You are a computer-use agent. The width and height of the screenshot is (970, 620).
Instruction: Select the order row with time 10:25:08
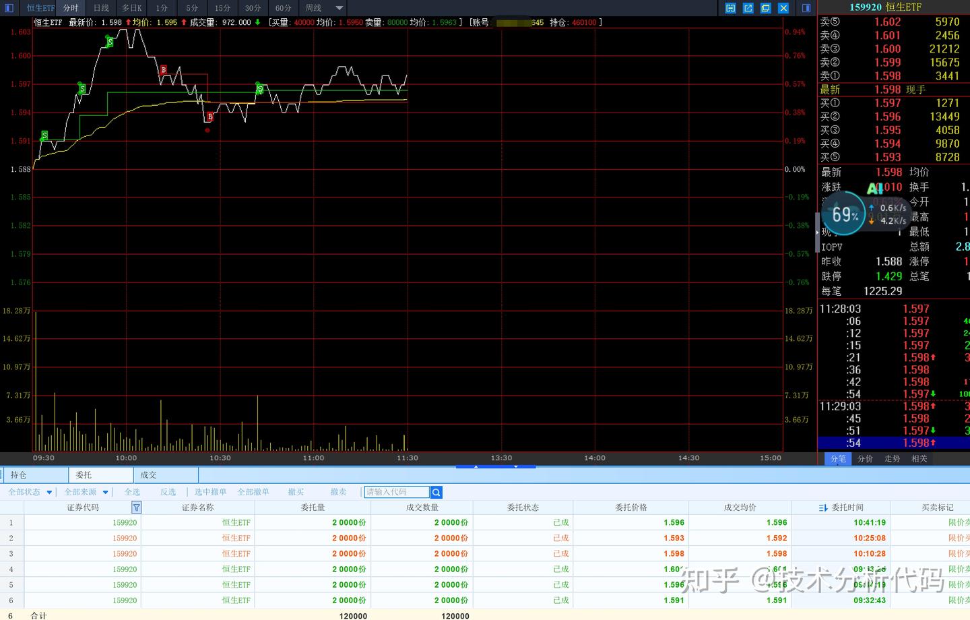click(485, 538)
